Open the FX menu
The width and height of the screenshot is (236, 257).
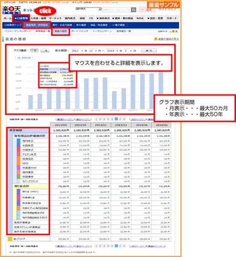point(91,18)
